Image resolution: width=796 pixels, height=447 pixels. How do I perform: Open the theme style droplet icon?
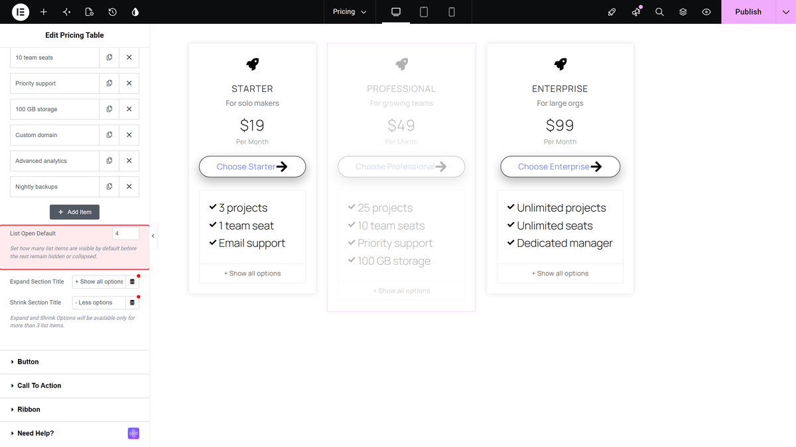pos(135,12)
